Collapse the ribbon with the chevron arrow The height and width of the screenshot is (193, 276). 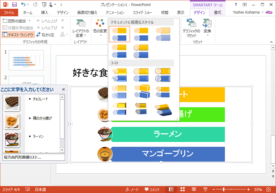(x=271, y=42)
